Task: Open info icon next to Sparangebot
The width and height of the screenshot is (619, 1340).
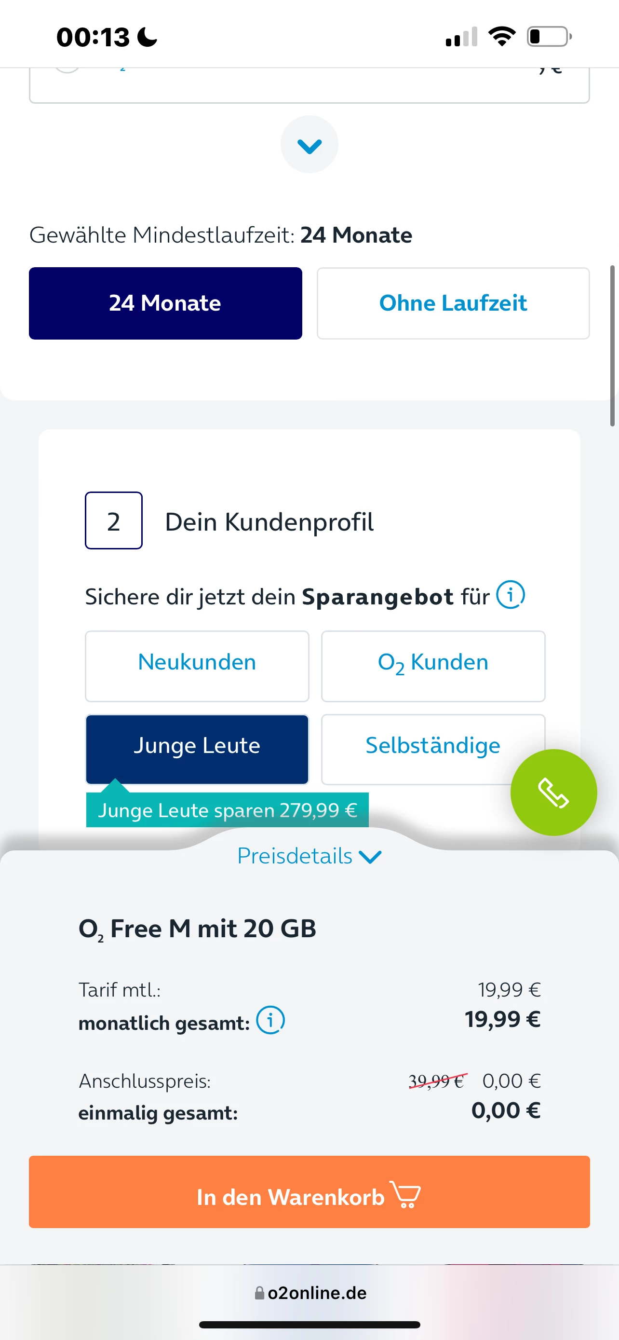Action: (511, 595)
